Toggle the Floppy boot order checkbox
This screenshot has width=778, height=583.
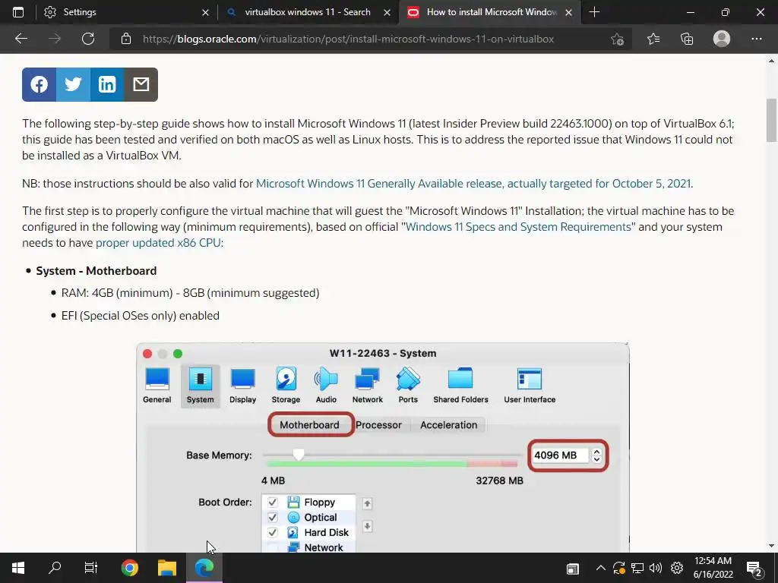coord(273,503)
